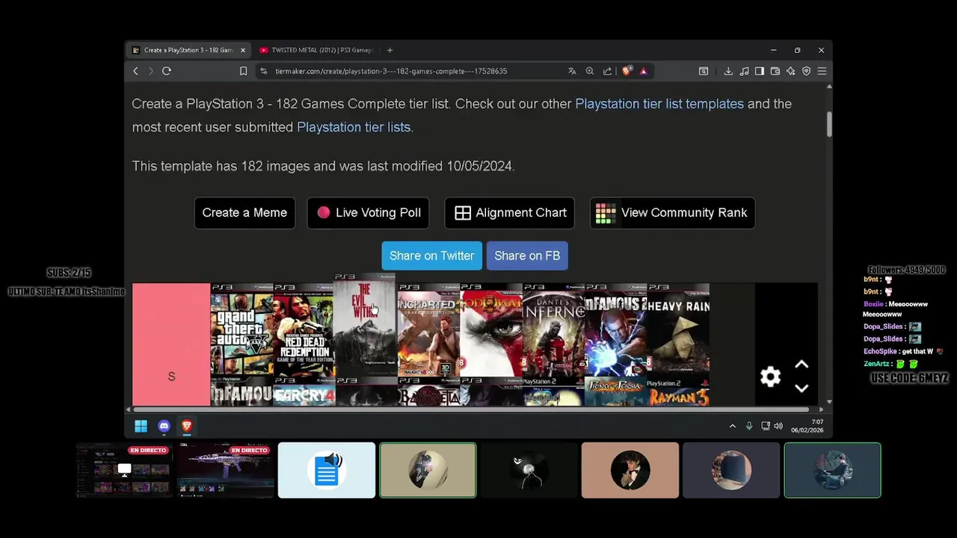The height and width of the screenshot is (538, 957).
Task: Open Playstation tier list templates link
Action: [659, 104]
